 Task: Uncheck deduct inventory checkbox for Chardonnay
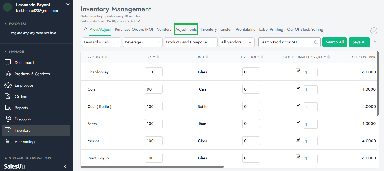[298, 71]
